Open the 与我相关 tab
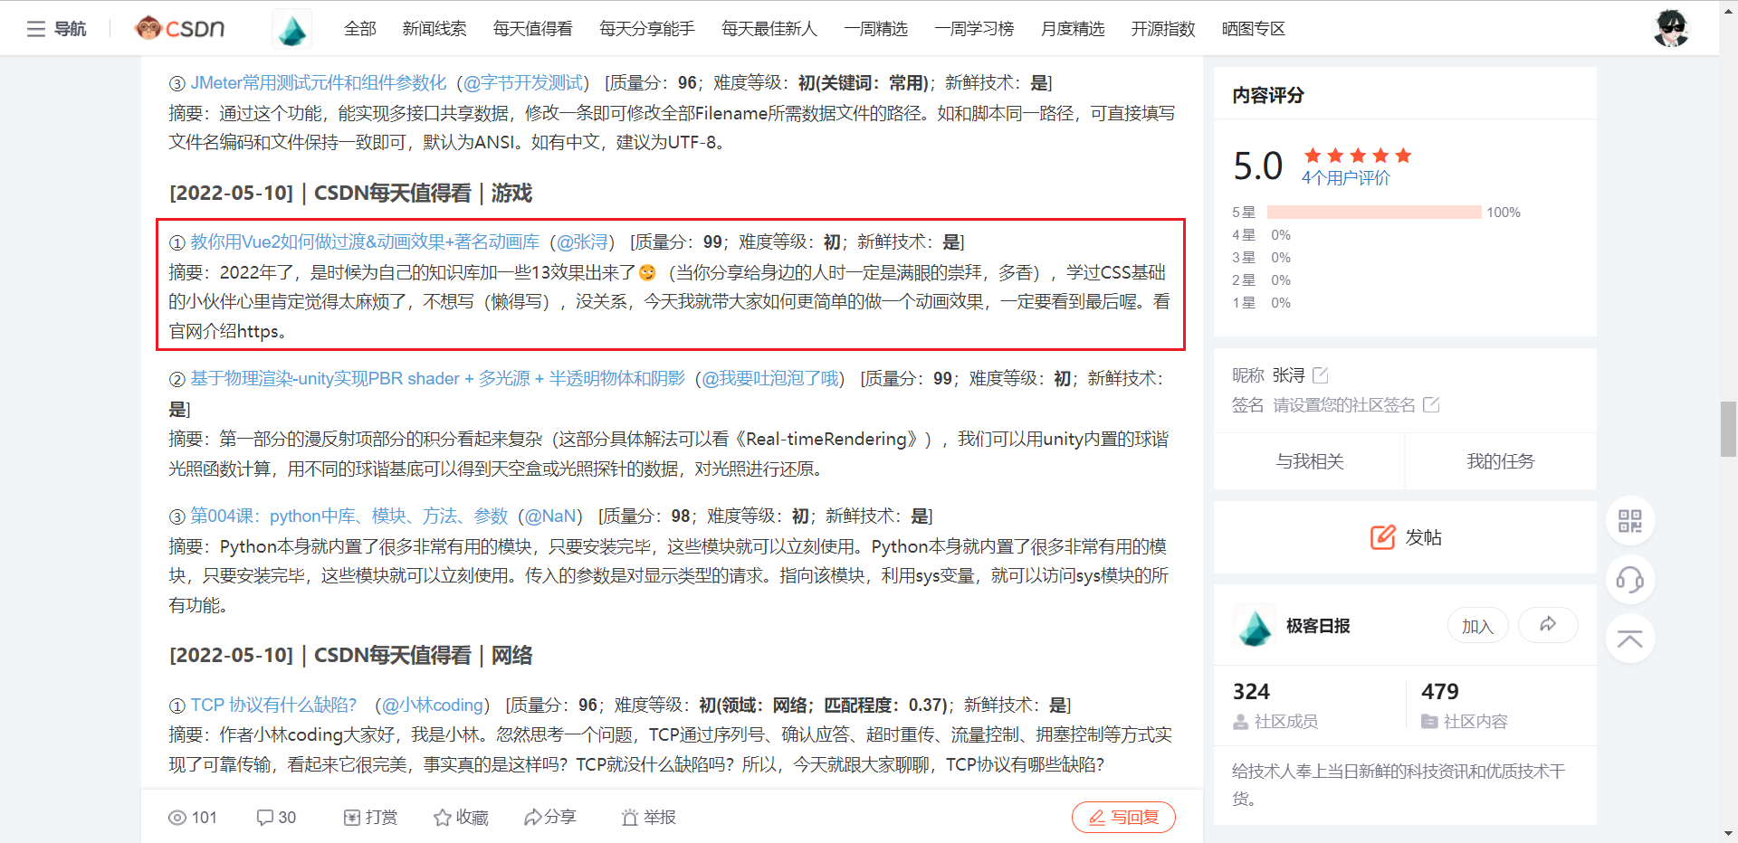Screen dimensions: 1738x843 coord(1310,461)
